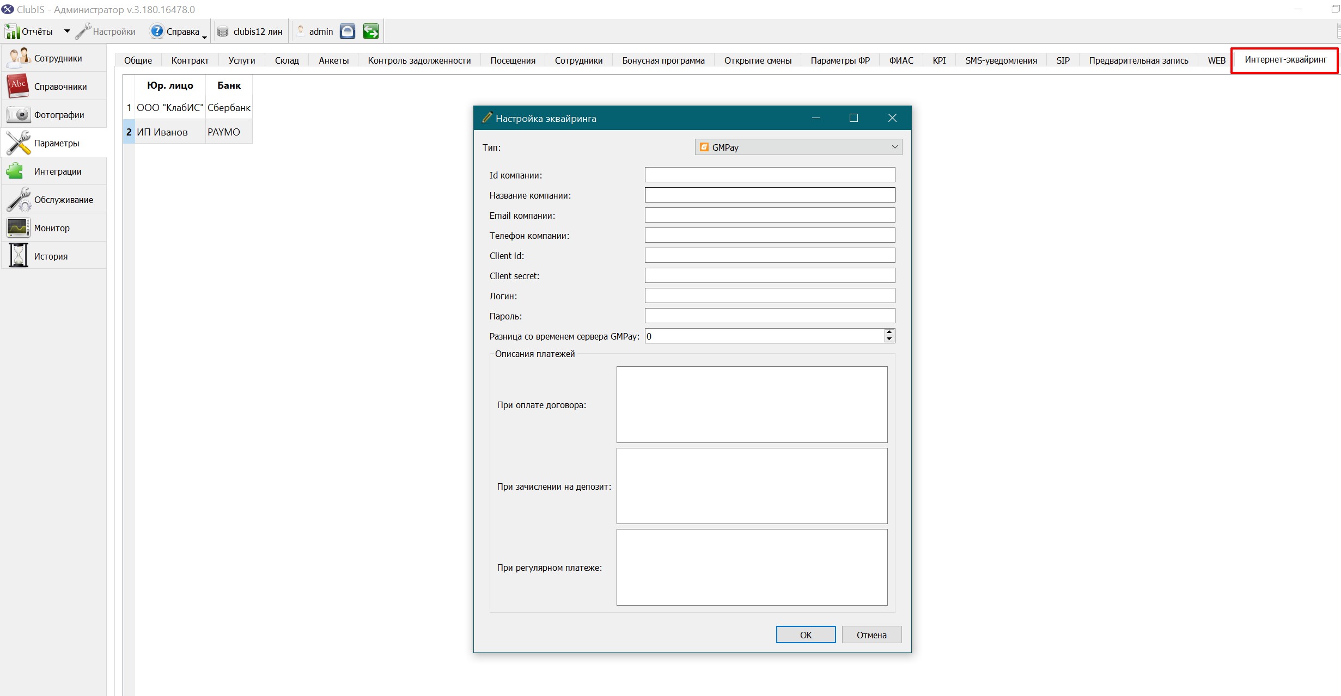Open the Интеграции puzzle icon
The image size is (1341, 696).
coord(15,171)
